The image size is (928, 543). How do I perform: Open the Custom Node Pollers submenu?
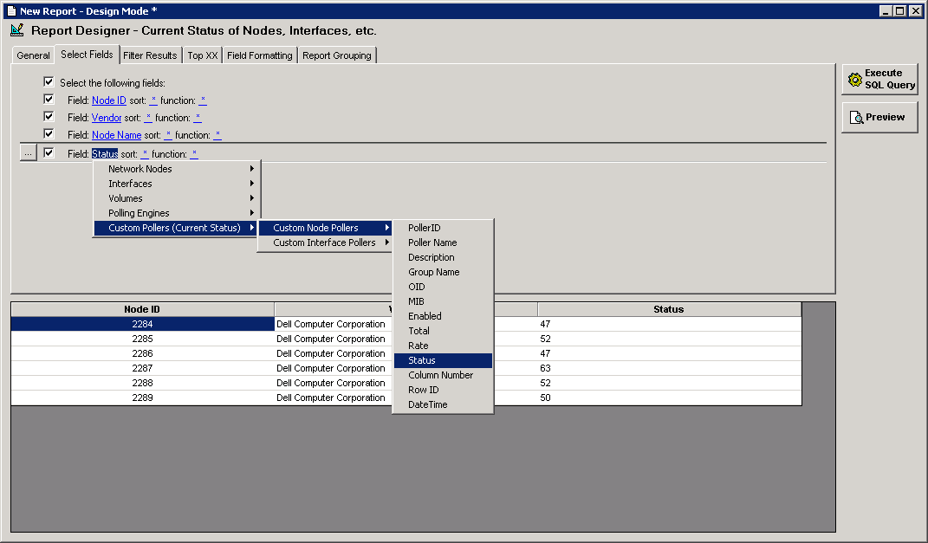coord(326,228)
